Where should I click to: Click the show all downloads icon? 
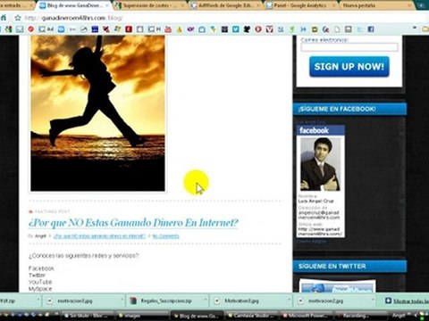coord(388,300)
